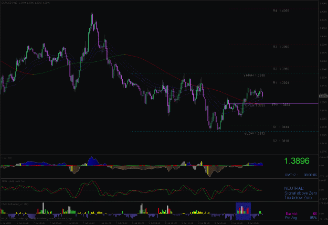Click the S2 1.3818 support label
328x225 pixels.
pos(281,141)
